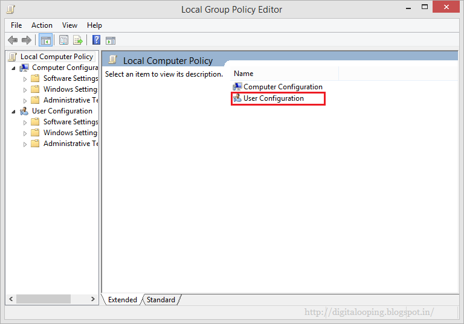
Task: Click folder icon of User Windows Settings
Action: click(35, 133)
